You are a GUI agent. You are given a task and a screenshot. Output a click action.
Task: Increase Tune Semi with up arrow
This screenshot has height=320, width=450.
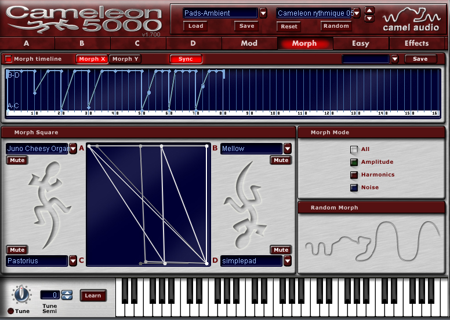pyautogui.click(x=67, y=292)
